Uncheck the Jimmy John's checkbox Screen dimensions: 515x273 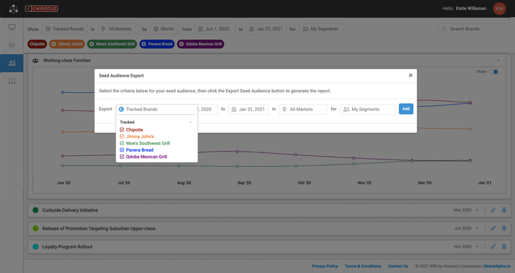pos(122,136)
